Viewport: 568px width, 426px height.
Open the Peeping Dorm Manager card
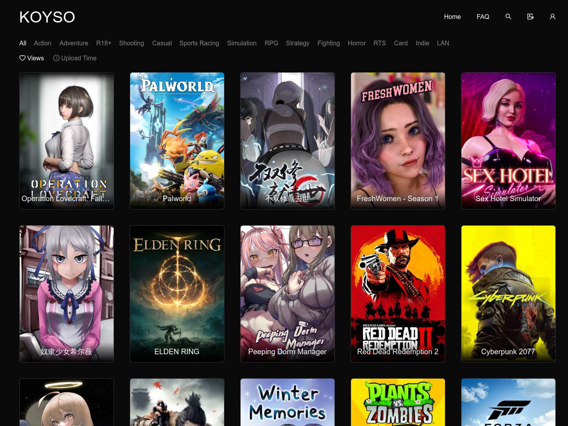(288, 294)
